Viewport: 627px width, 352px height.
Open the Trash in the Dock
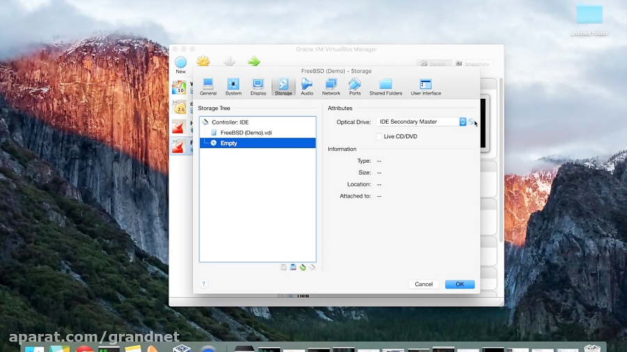593,349
